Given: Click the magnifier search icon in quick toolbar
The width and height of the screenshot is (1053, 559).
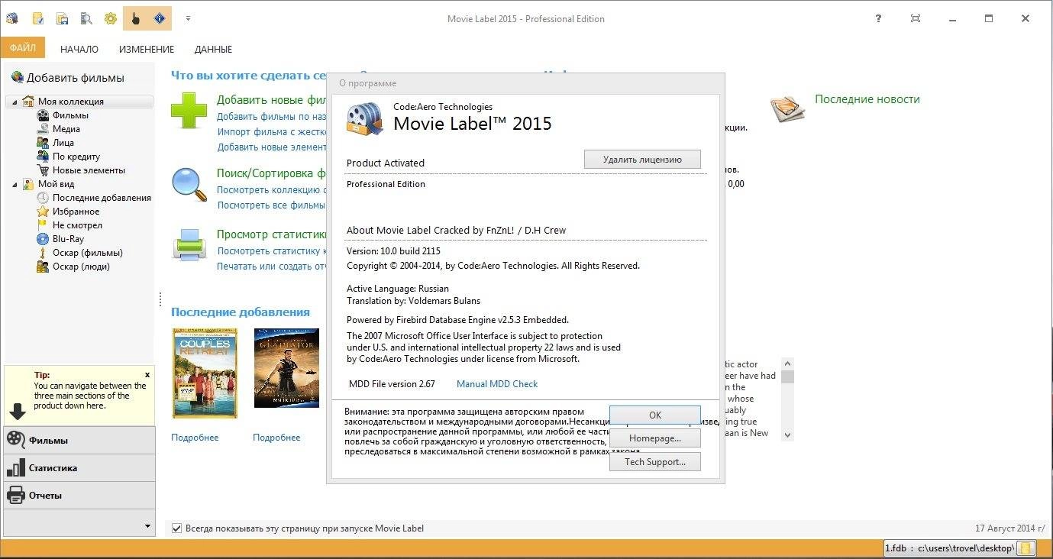Looking at the screenshot, I should click(x=86, y=18).
